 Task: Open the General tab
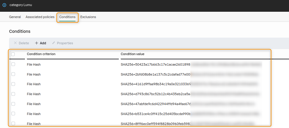tap(15, 17)
